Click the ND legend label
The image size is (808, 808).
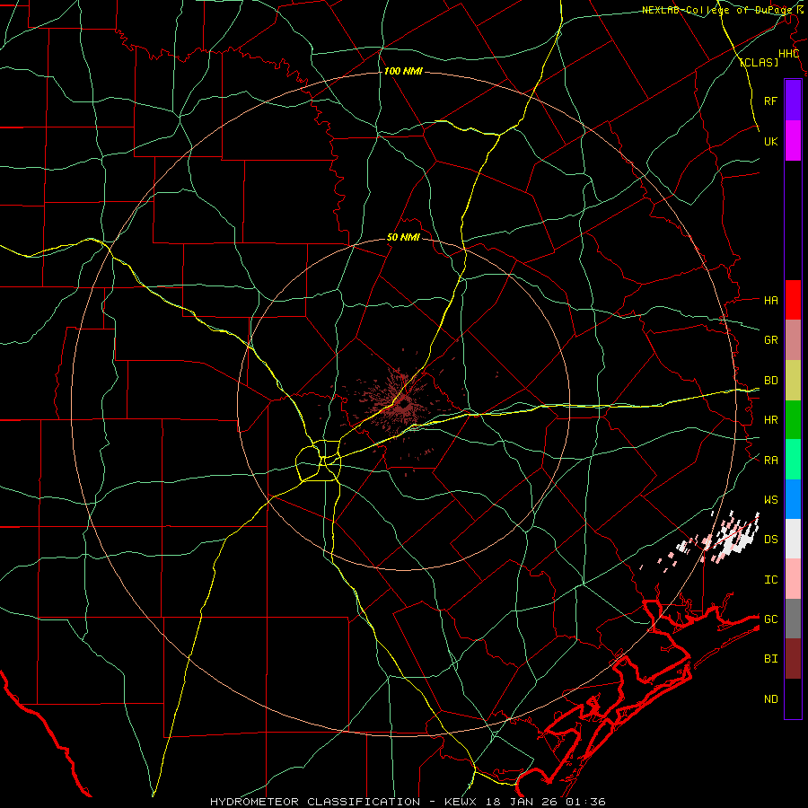770,699
